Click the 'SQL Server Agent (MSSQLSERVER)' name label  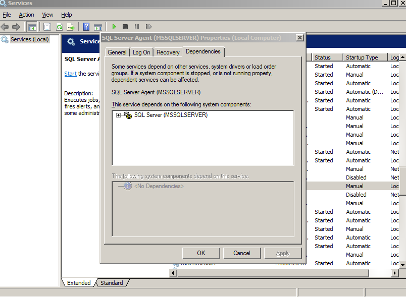click(x=156, y=92)
